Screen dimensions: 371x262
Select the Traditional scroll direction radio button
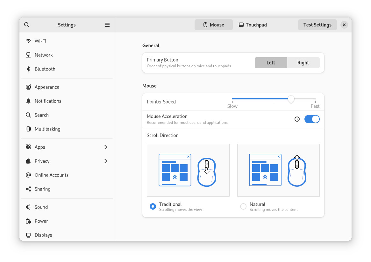point(153,206)
